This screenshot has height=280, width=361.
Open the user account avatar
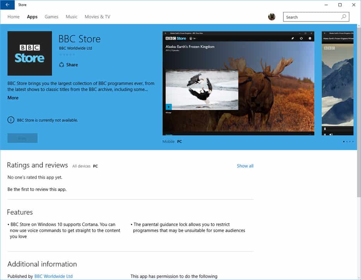click(272, 17)
